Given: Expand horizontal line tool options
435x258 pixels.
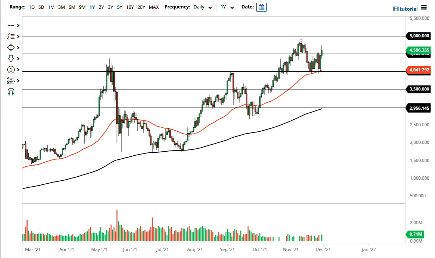Looking at the screenshot, I should [17, 25].
